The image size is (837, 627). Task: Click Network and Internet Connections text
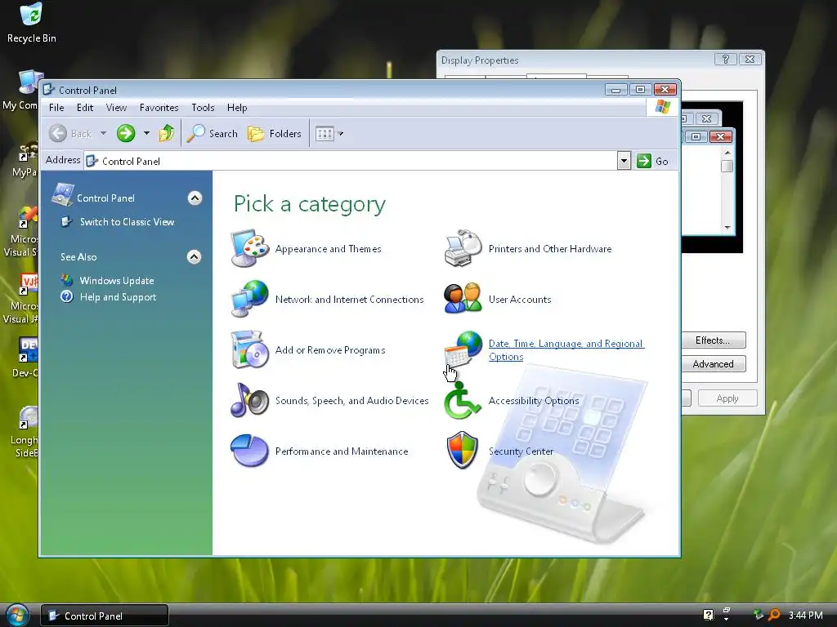coord(350,300)
